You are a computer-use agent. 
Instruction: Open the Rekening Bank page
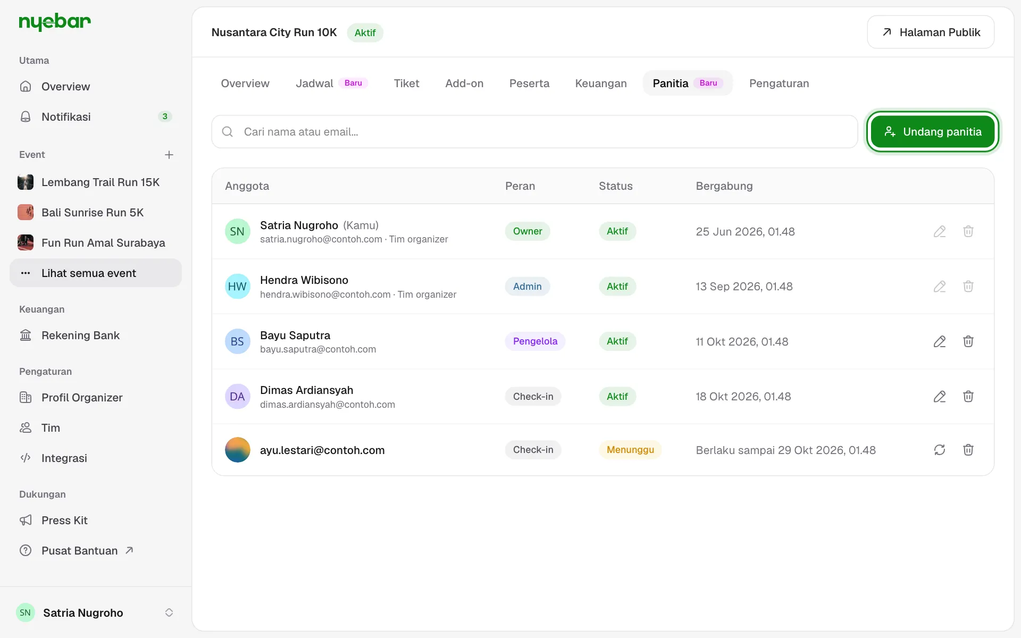(96, 335)
